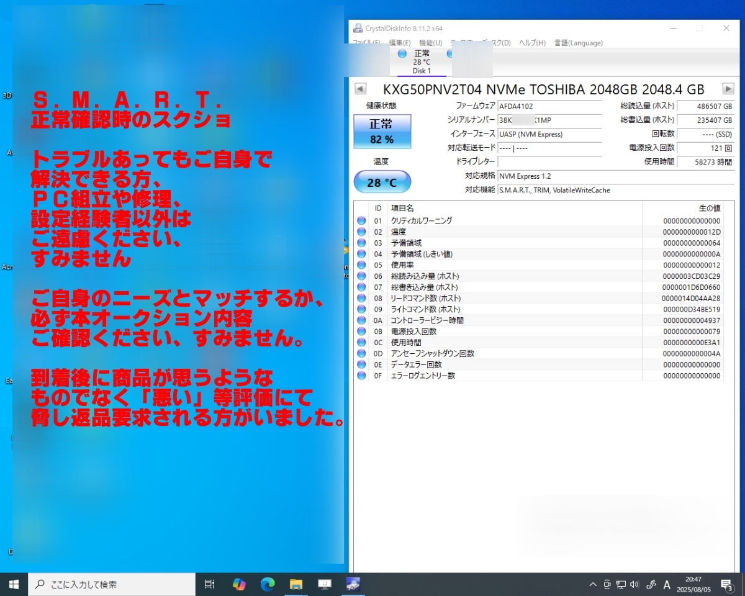Click the 正常 82 % health status button
Viewport: 745px width, 596px height.
tap(382, 132)
